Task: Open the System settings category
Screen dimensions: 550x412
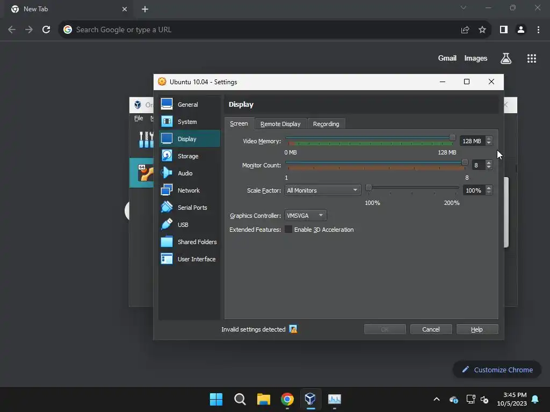Action: (189, 122)
